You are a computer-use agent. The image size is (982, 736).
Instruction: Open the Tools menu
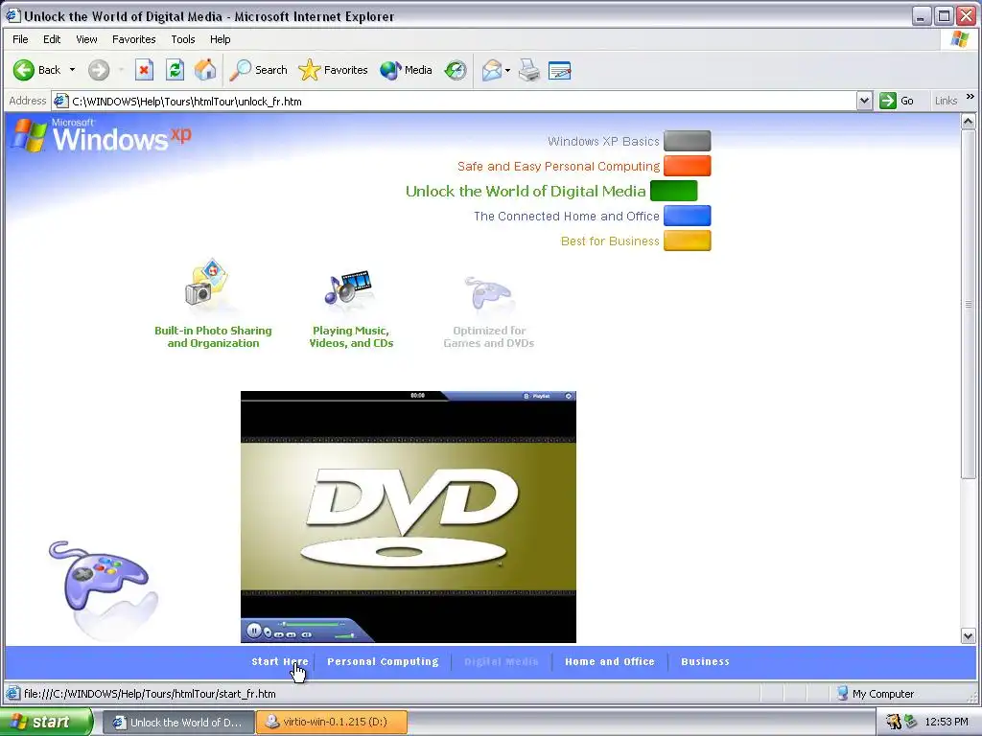(183, 39)
